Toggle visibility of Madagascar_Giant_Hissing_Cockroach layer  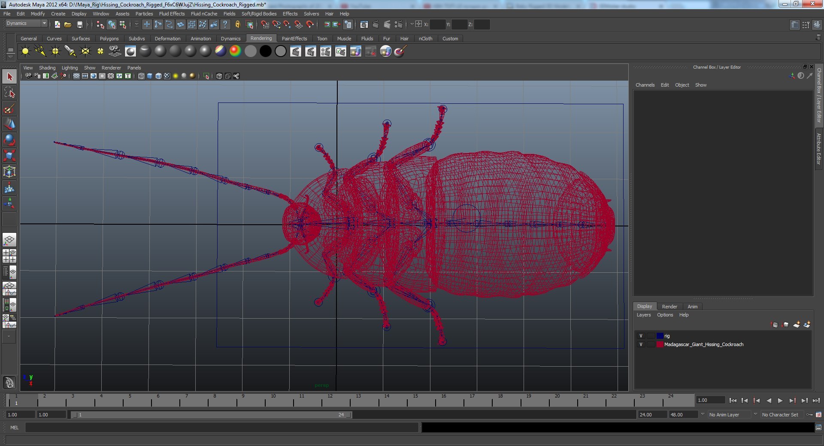pyautogui.click(x=641, y=344)
